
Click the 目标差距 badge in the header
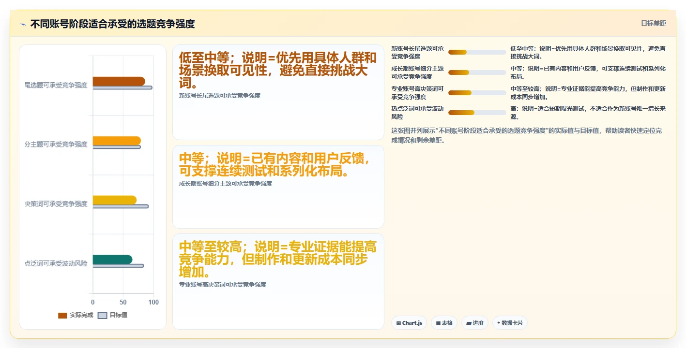tap(653, 23)
